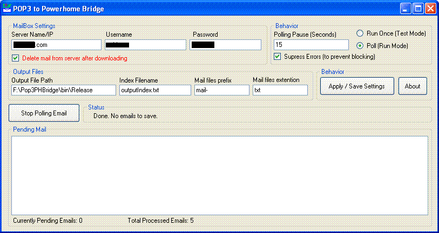Viewport: 439px width, 233px height.
Task: Click the 'MailBox Settings' group label
Action: click(x=34, y=26)
